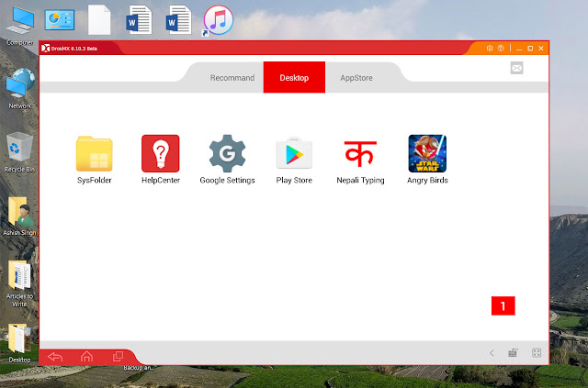Minimize the DroidX window
Viewport: 588px width, 388px height.
coord(519,49)
